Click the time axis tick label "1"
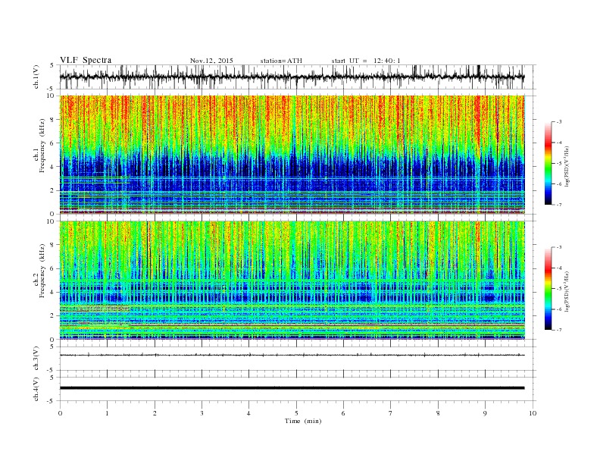Image resolution: width=600 pixels, height=464 pixels. tap(107, 413)
